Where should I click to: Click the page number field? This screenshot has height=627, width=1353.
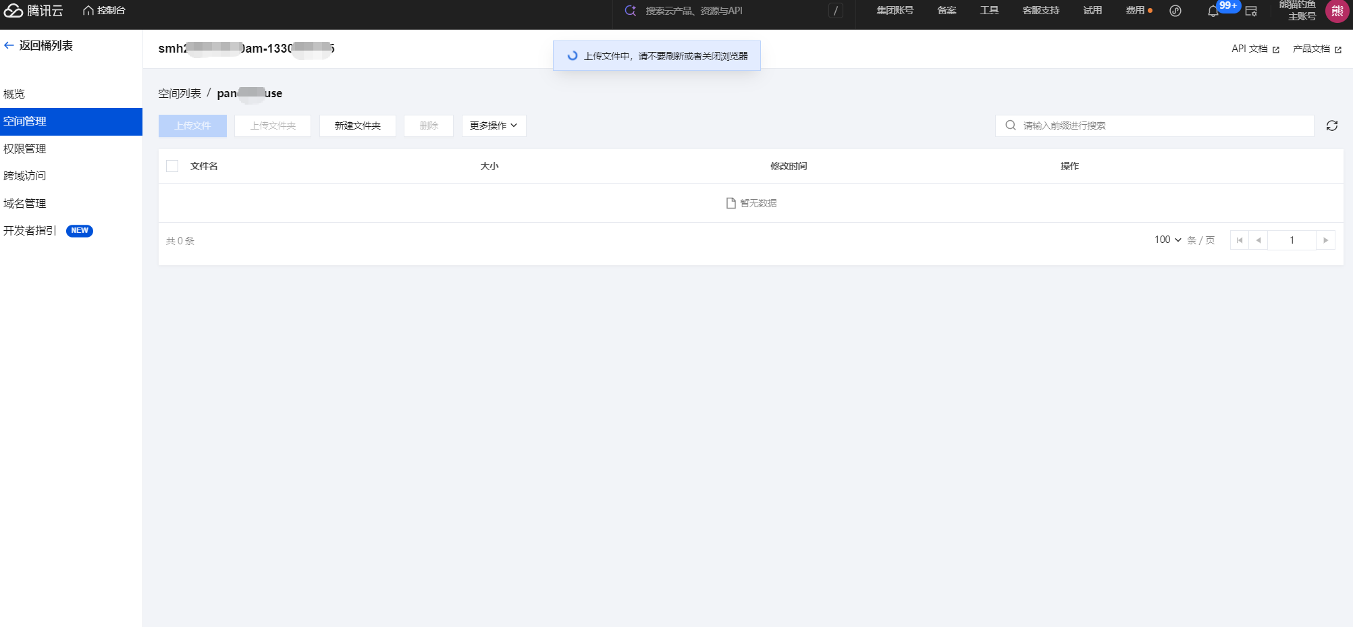1292,240
